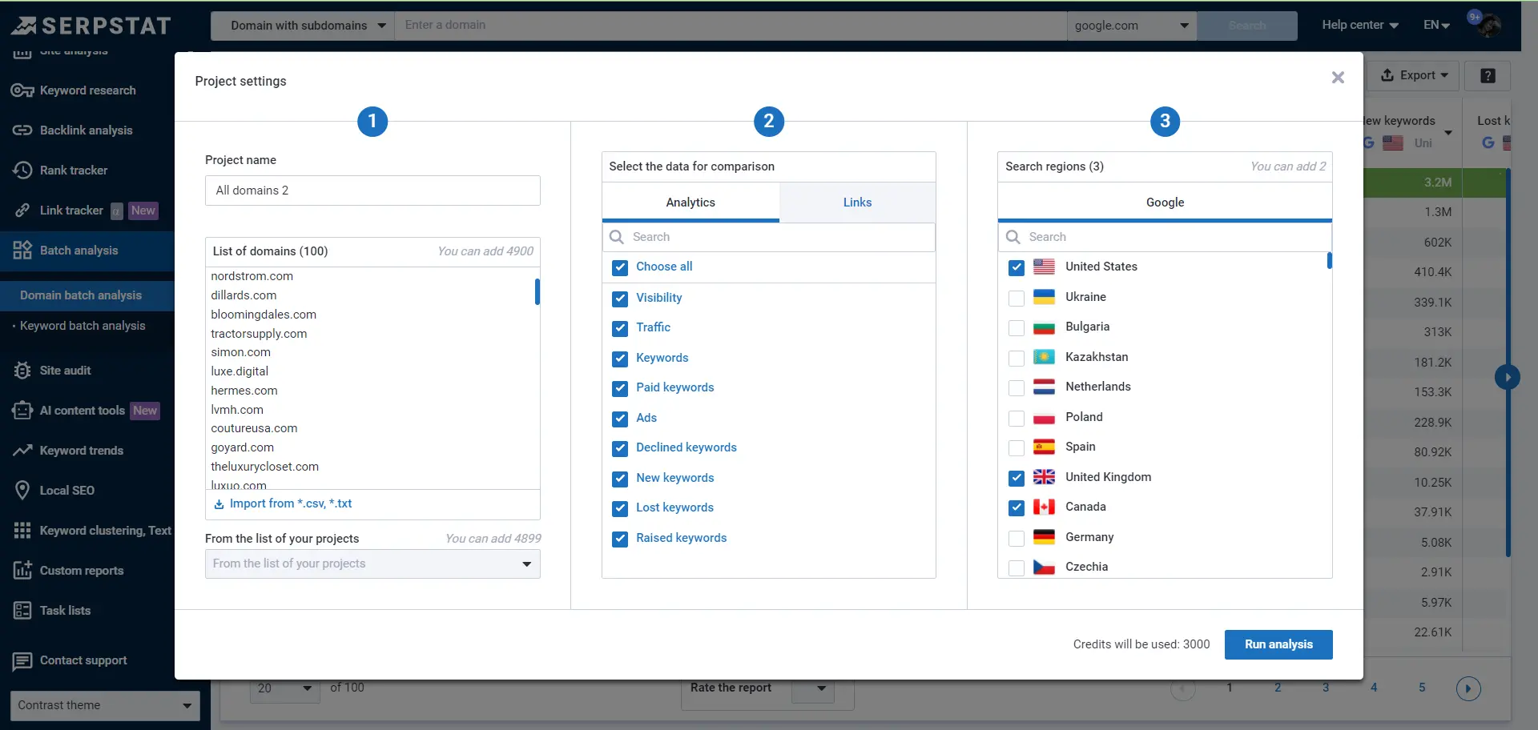1538x730 pixels.
Task: Open the EN language dropdown
Action: (x=1437, y=25)
